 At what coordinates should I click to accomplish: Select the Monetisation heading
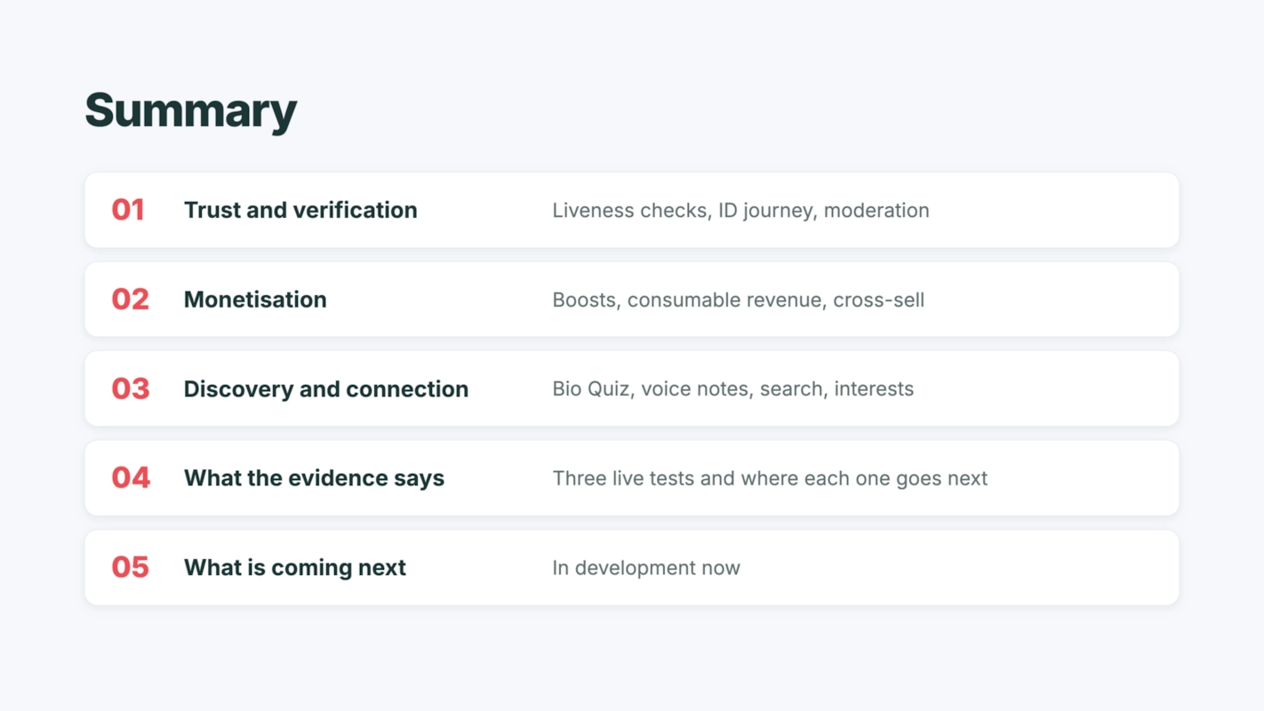(255, 300)
